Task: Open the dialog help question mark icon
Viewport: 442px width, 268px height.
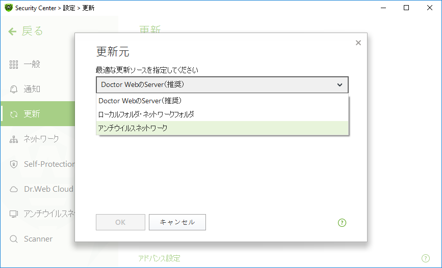Action: coord(342,223)
